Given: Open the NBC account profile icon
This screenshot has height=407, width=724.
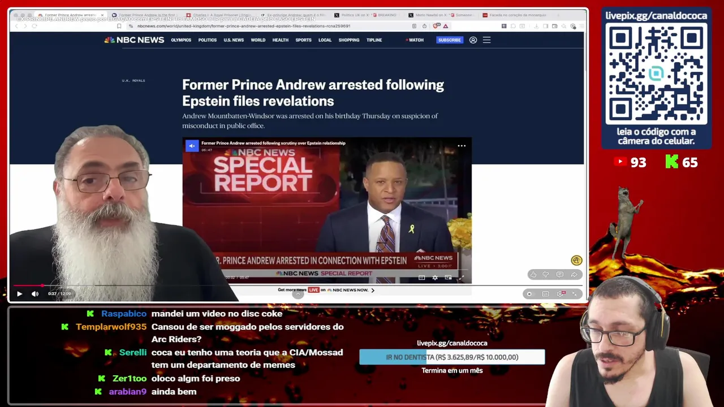Looking at the screenshot, I should coord(473,40).
